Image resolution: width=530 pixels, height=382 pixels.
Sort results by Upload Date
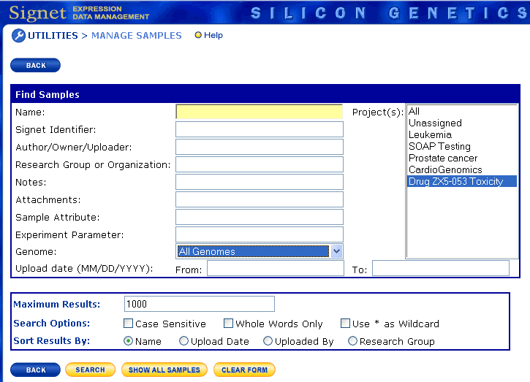183,341
